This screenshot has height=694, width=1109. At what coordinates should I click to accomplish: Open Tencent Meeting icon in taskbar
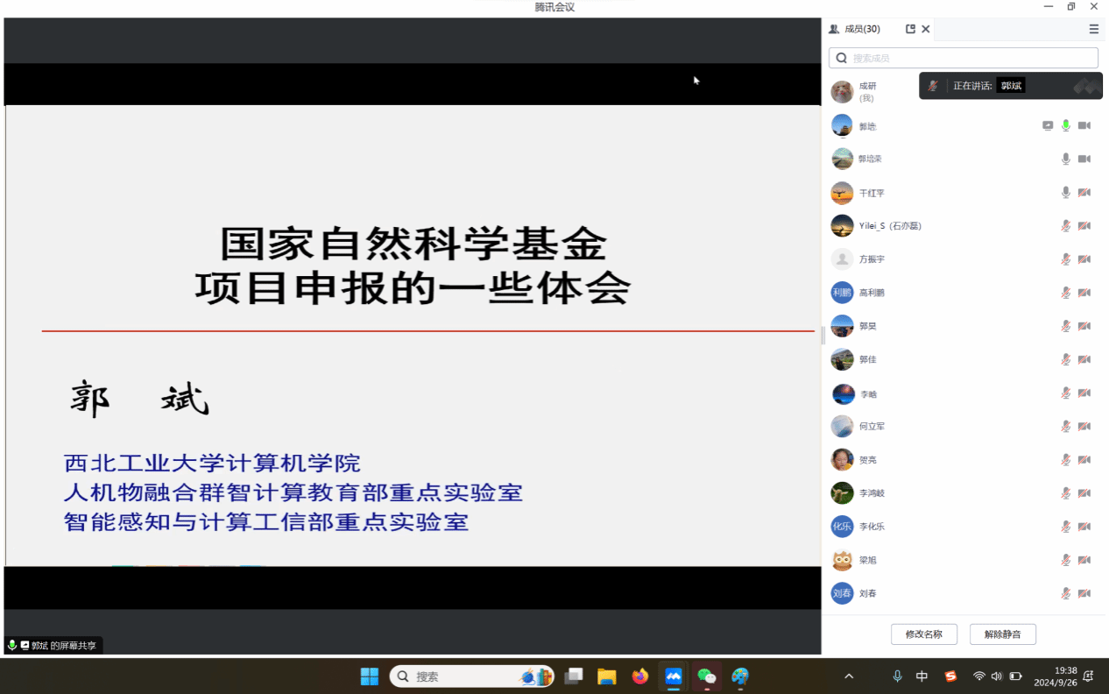point(673,676)
